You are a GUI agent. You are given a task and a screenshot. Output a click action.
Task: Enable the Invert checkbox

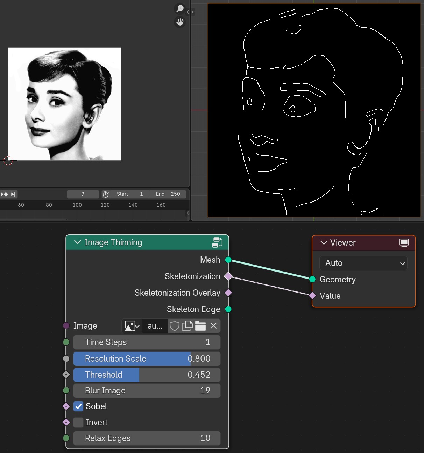tap(78, 422)
